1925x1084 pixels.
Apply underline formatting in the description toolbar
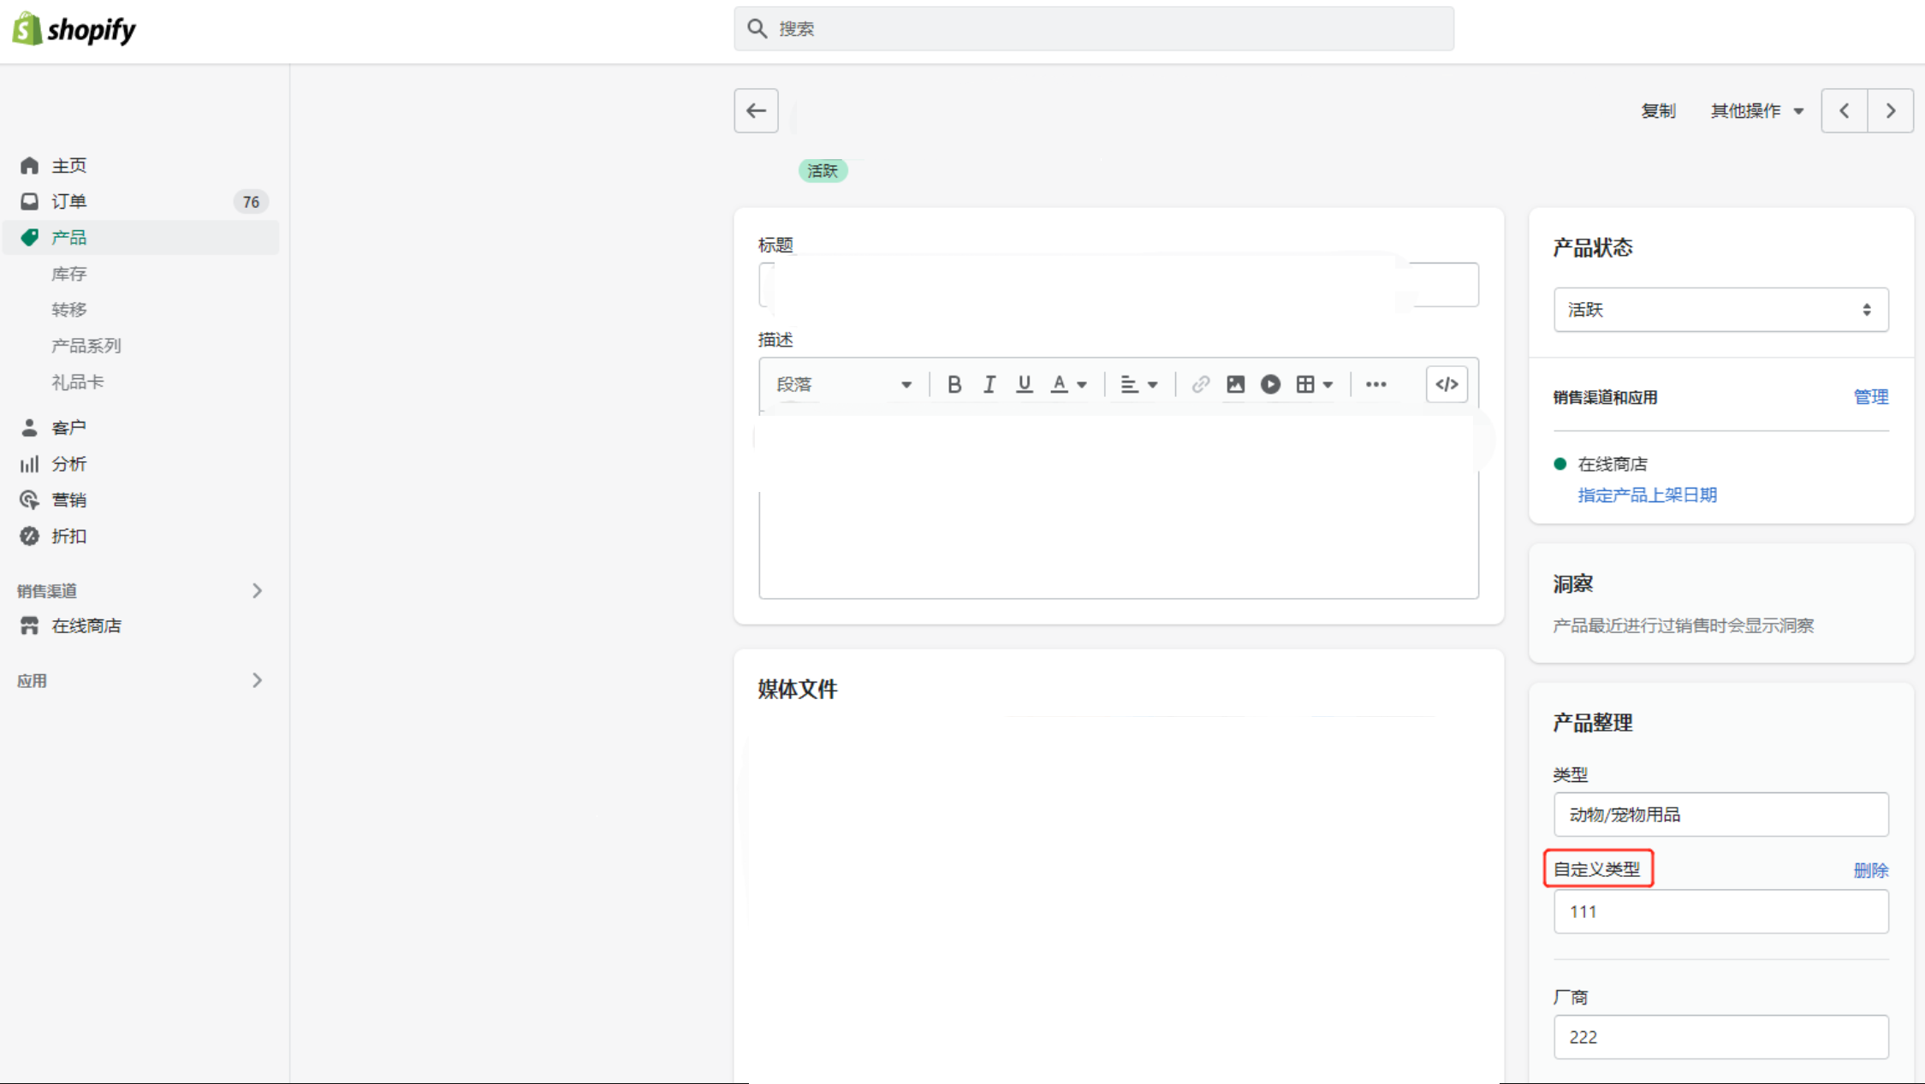1024,384
